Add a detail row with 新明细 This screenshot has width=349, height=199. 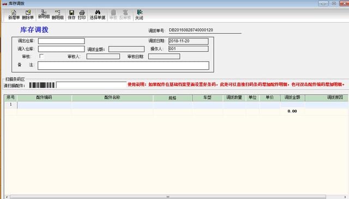click(44, 15)
